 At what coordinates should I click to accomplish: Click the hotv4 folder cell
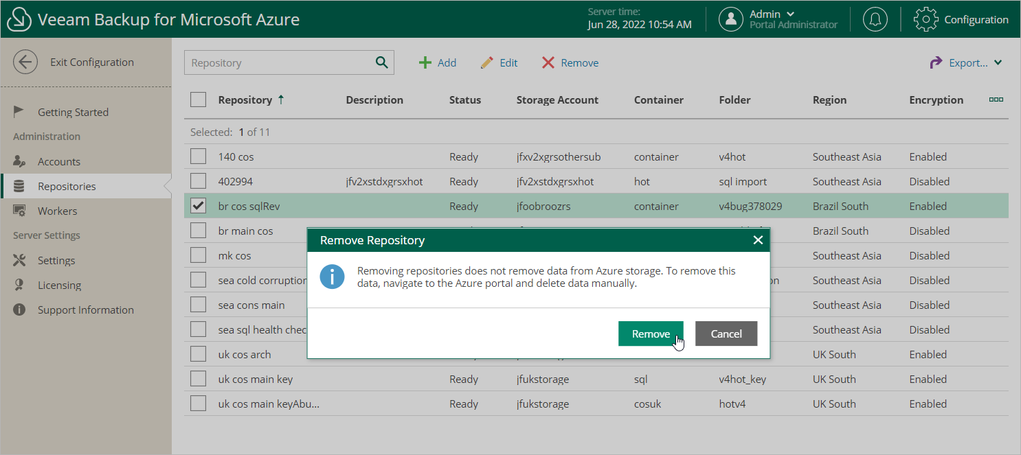click(732, 404)
